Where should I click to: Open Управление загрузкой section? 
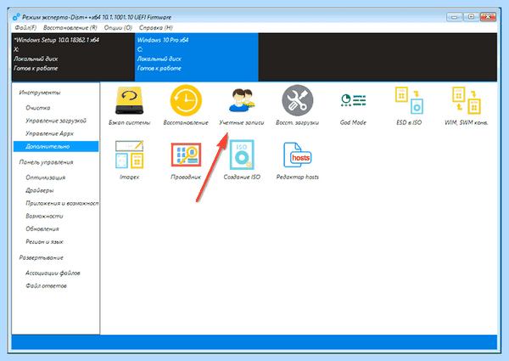(x=56, y=121)
